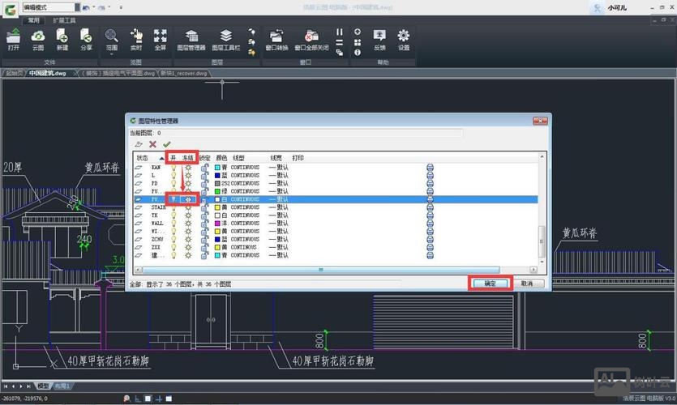Open the redo history dropdown arrow

point(109,7)
